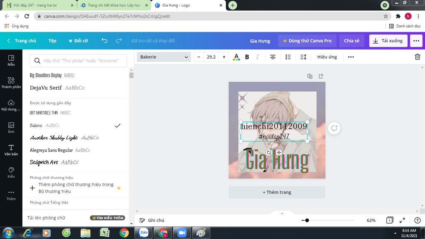
Task: Click the Gia Hưng design title
Action: click(x=260, y=41)
